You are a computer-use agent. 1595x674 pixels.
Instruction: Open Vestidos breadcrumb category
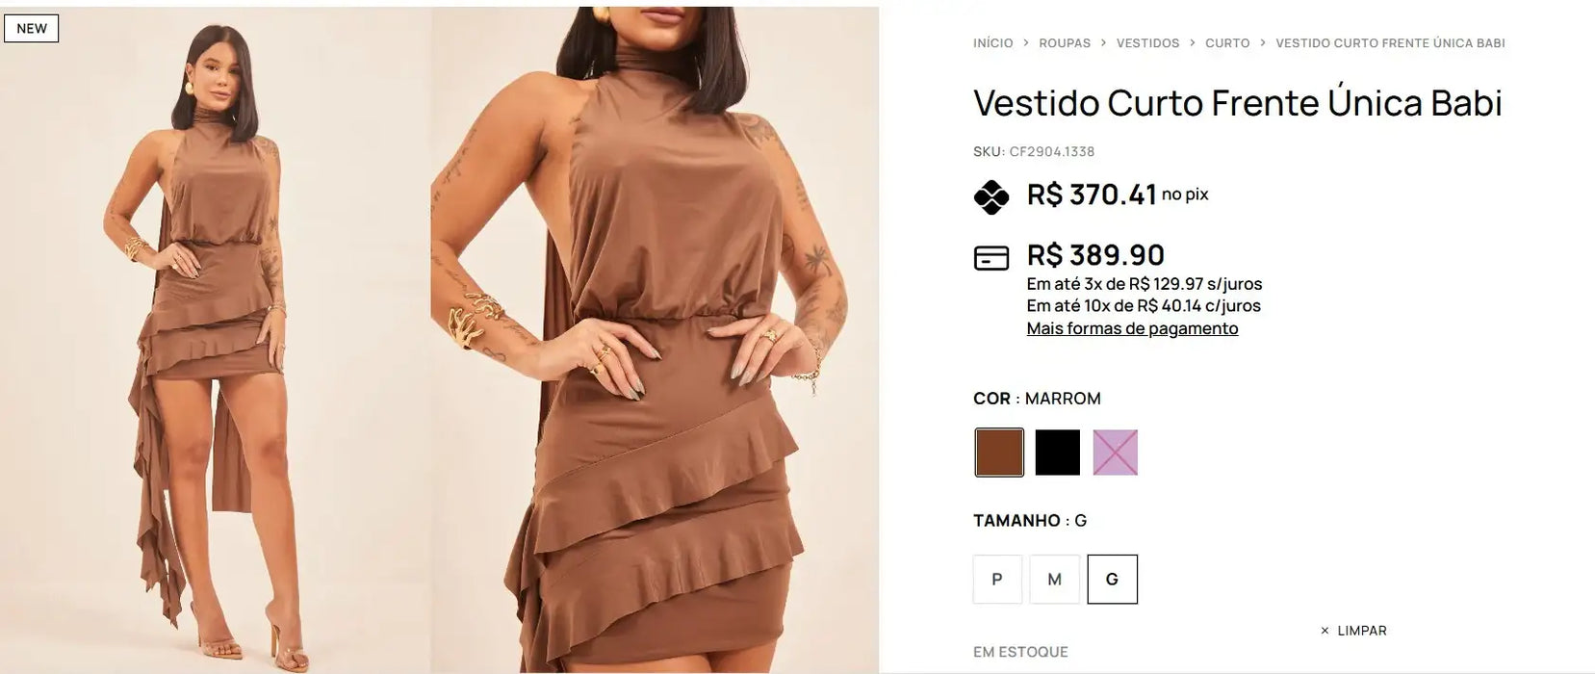[x=1148, y=43]
